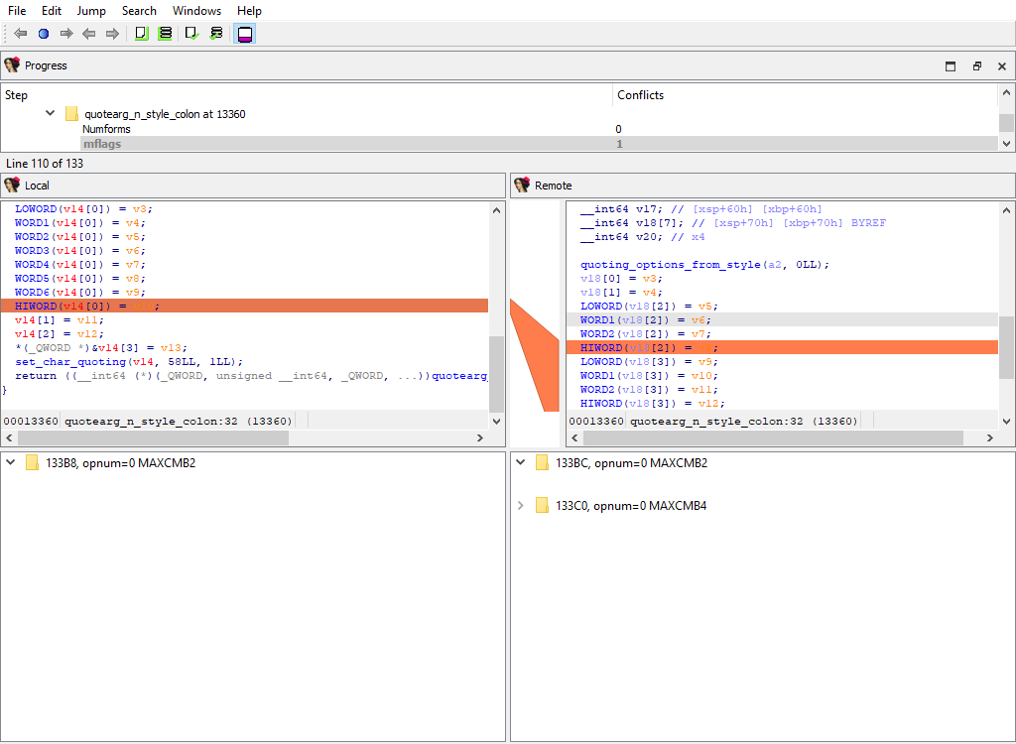Click the stacked pages green-bordered icon
Image resolution: width=1016 pixels, height=744 pixels.
point(165,34)
